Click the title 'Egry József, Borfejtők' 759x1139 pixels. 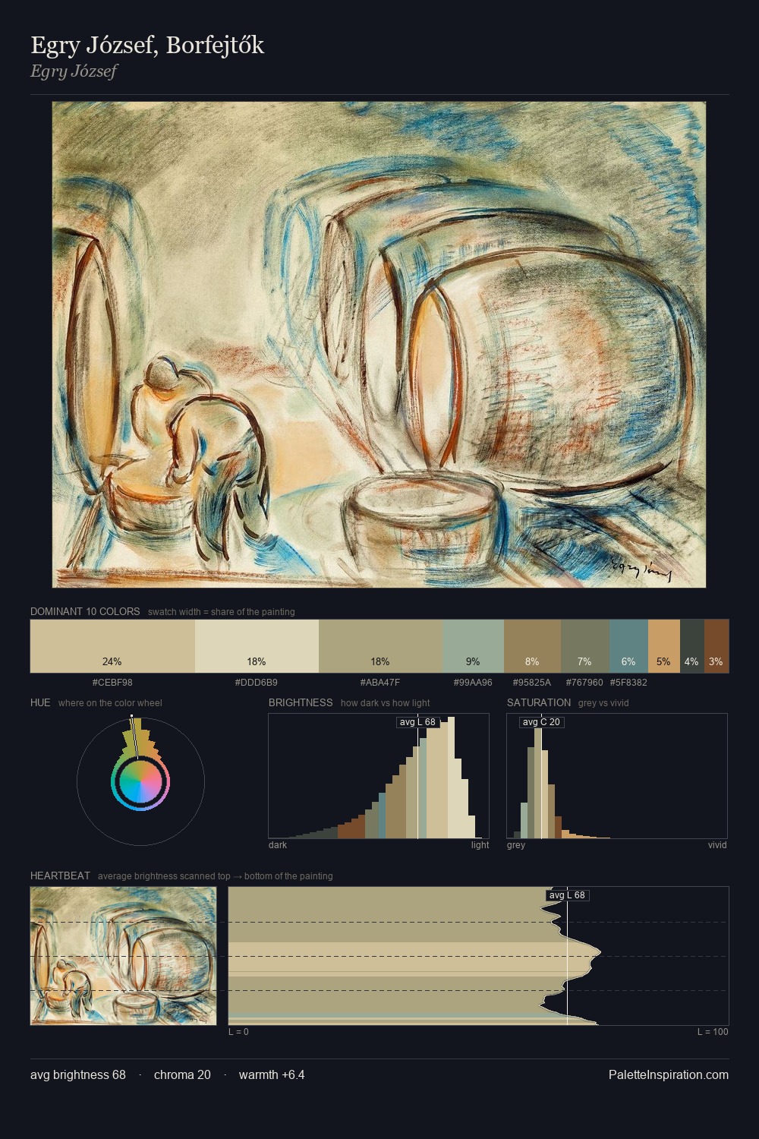147,46
